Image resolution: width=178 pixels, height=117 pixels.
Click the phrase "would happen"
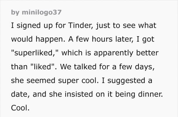point(33,40)
